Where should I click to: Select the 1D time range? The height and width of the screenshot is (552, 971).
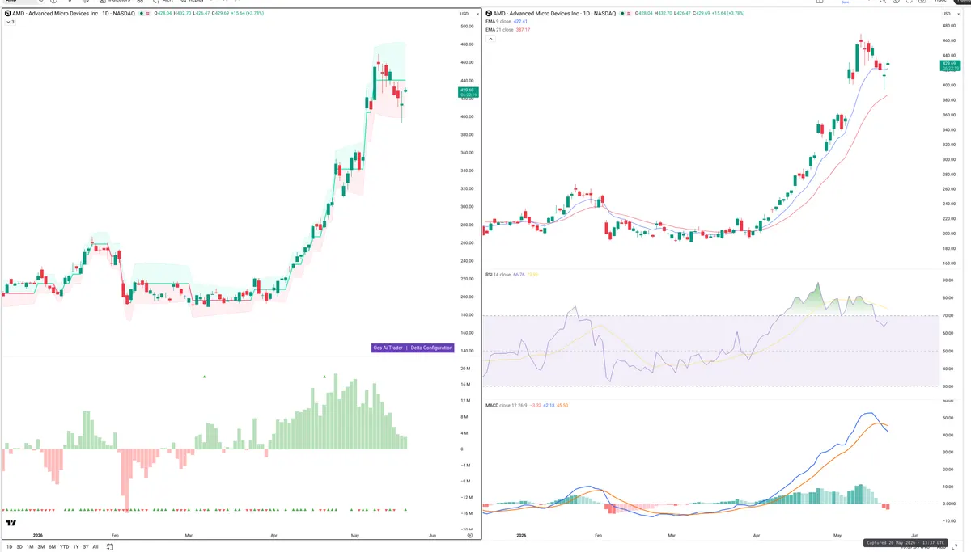(x=9, y=547)
